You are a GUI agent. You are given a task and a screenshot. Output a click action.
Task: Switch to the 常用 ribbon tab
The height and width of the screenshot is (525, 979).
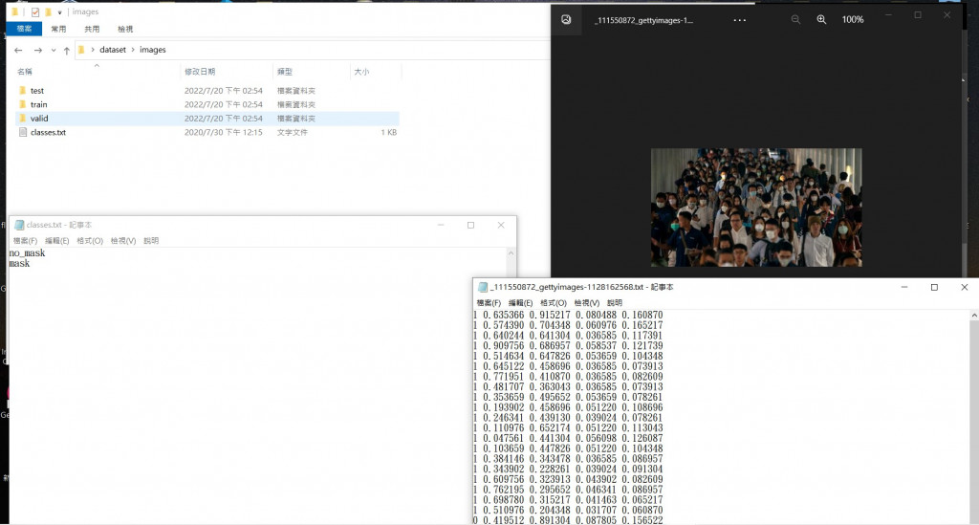coord(58,29)
